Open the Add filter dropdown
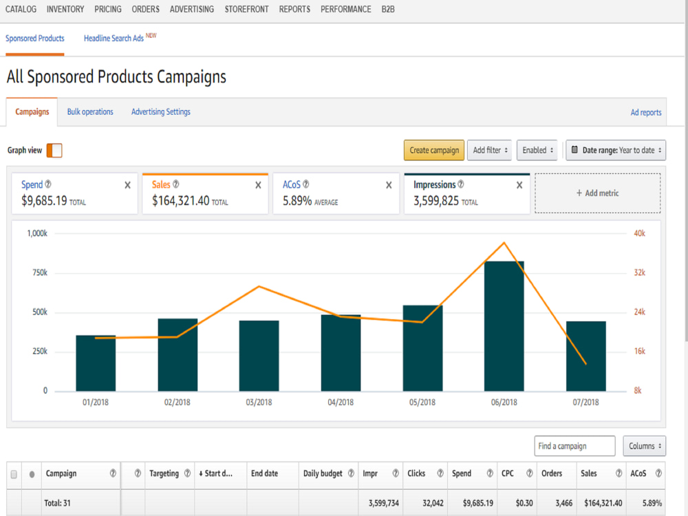 [x=489, y=150]
